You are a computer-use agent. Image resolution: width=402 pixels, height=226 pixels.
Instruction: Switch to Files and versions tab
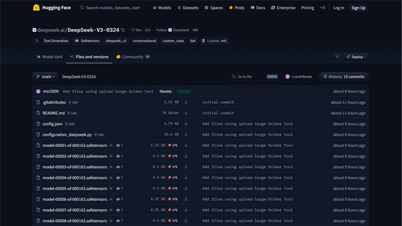tap(89, 57)
